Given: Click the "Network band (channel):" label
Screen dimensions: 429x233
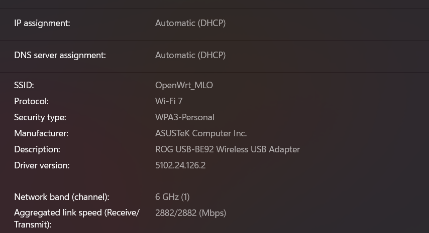Looking at the screenshot, I should pyautogui.click(x=61, y=197).
